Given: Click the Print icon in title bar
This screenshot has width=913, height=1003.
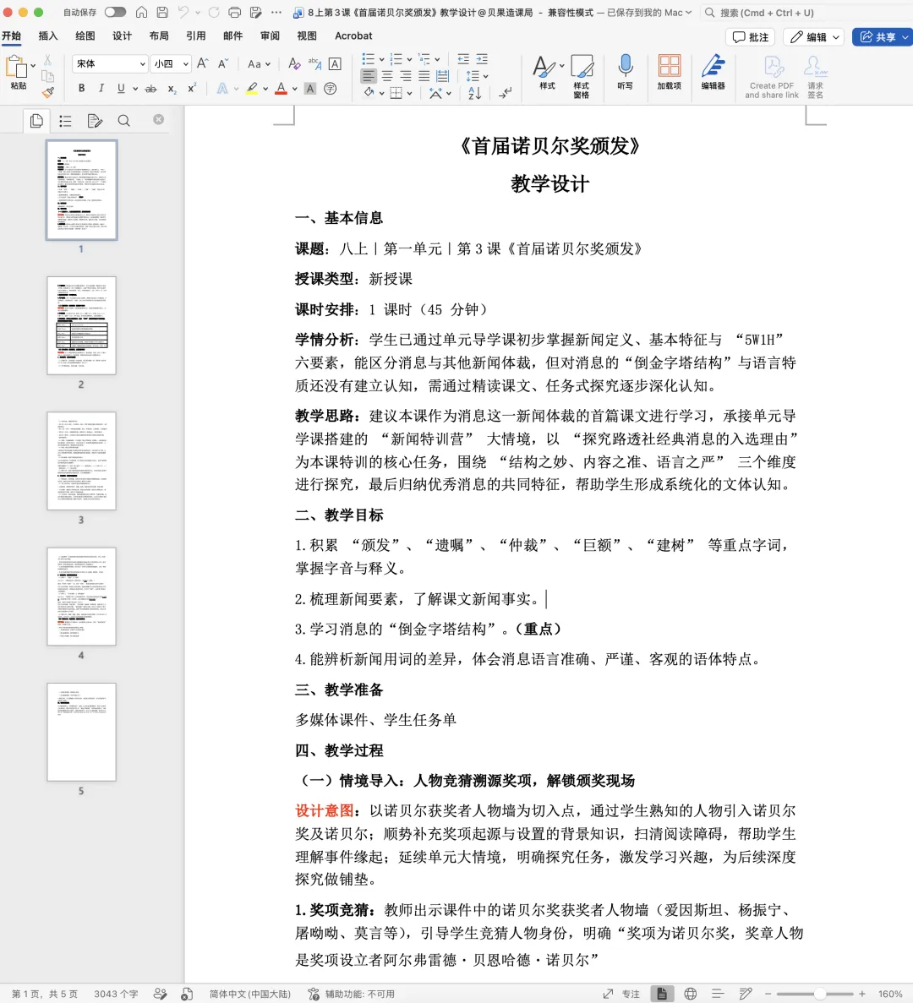Looking at the screenshot, I should (x=235, y=12).
